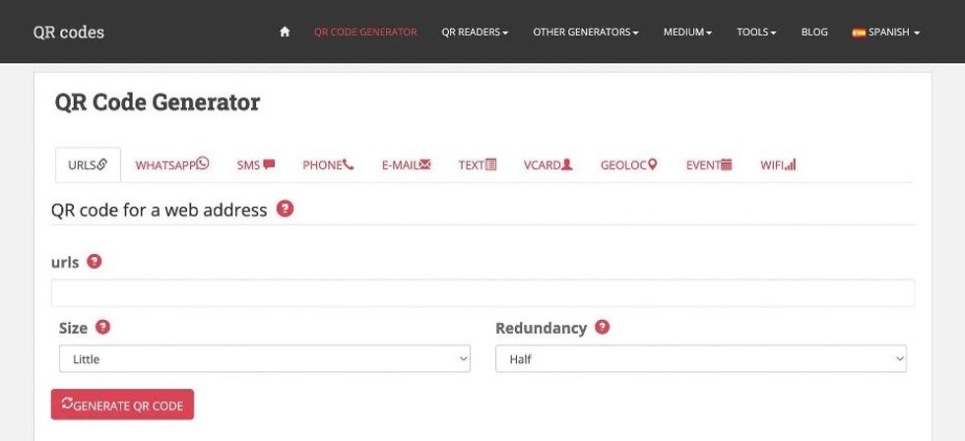Focus the urls input field

[x=482, y=292]
